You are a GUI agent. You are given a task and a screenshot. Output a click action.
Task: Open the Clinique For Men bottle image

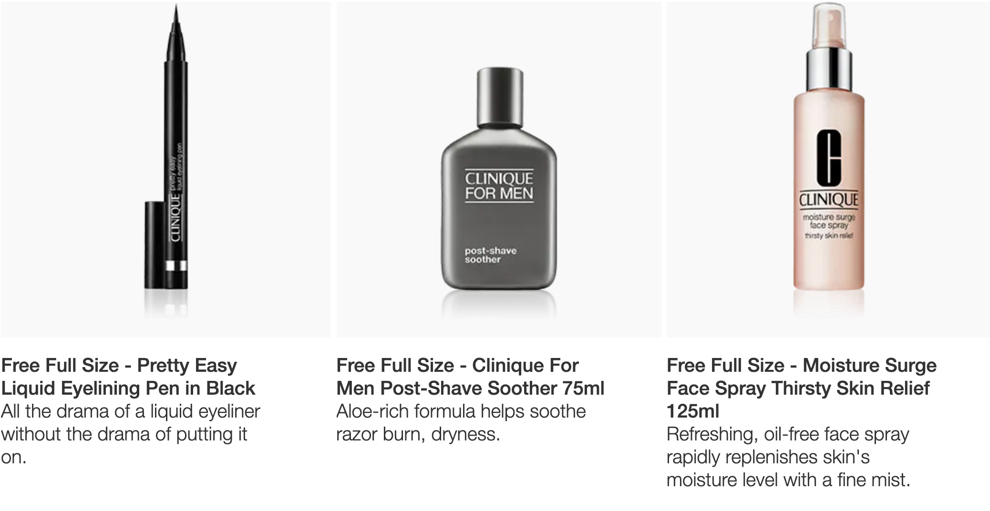click(x=499, y=169)
